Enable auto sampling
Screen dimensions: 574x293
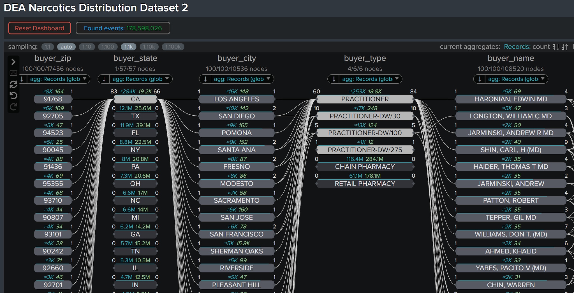(x=66, y=47)
